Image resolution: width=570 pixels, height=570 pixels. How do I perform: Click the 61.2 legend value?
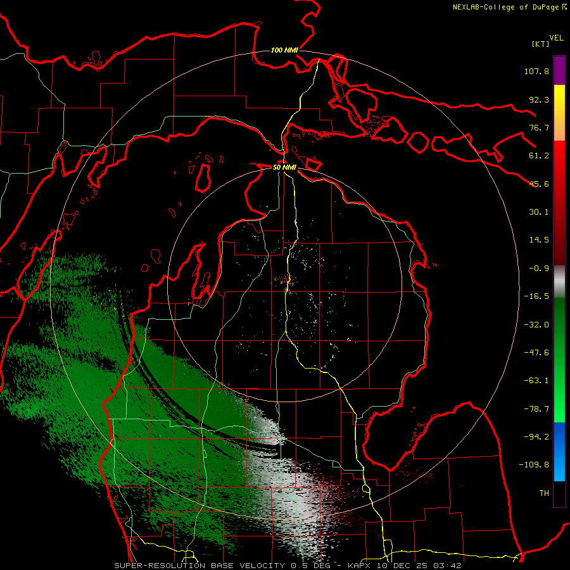coord(539,156)
